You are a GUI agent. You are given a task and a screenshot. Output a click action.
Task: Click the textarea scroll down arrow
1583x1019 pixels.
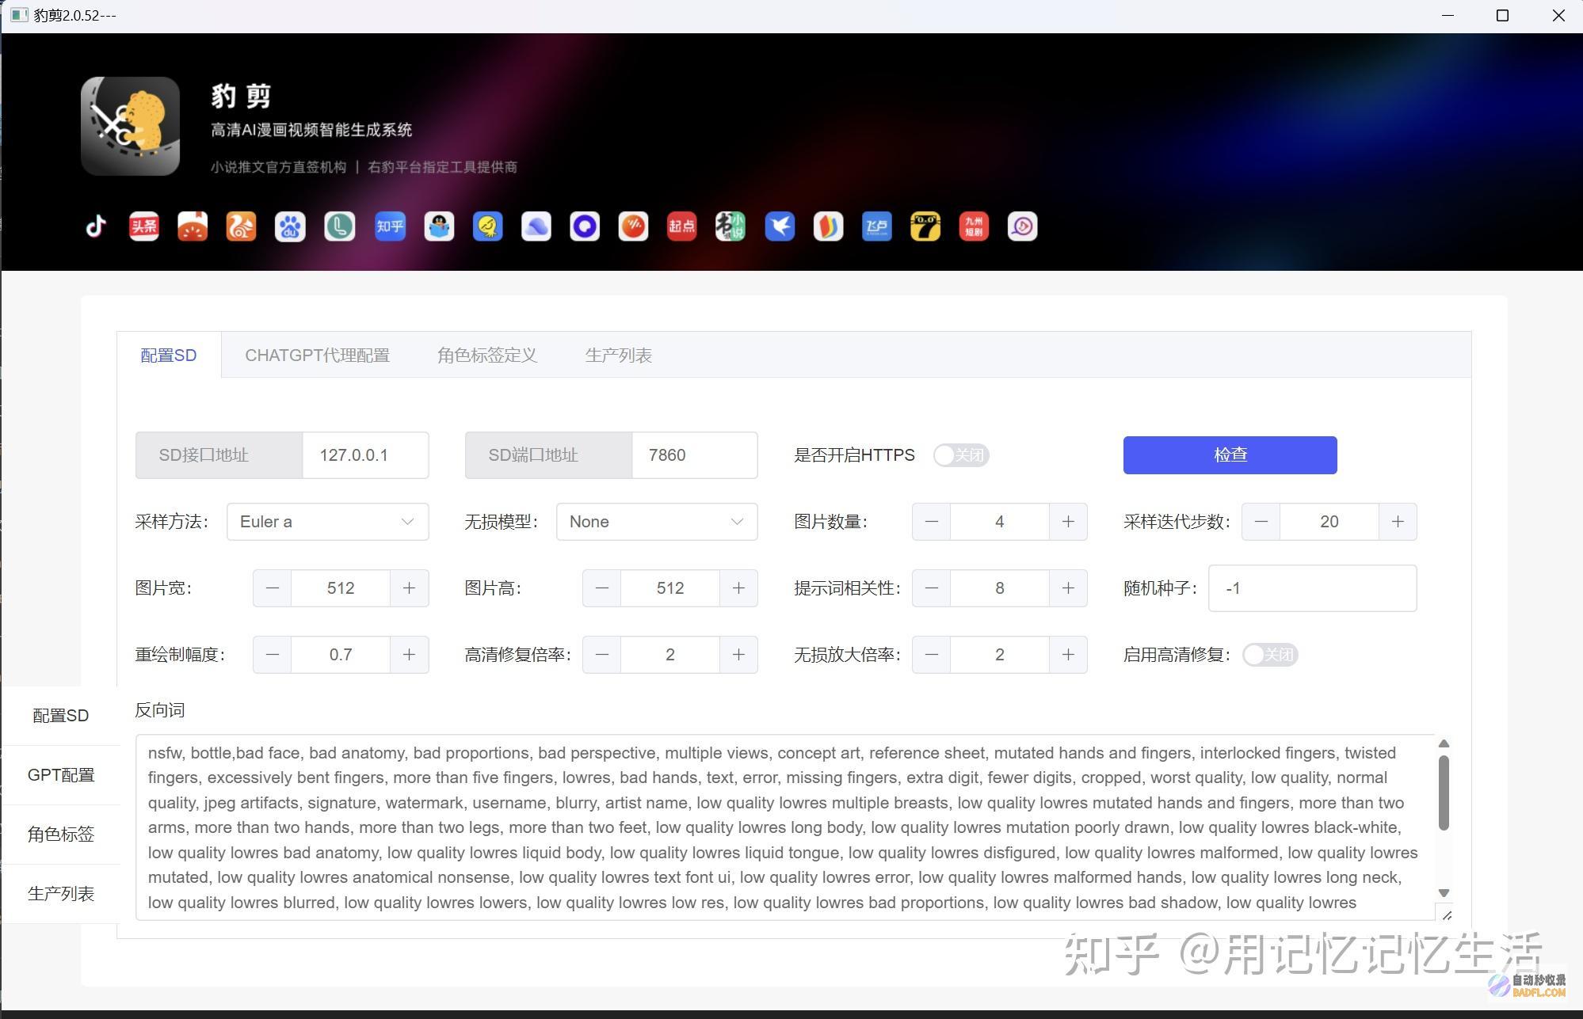(x=1444, y=893)
